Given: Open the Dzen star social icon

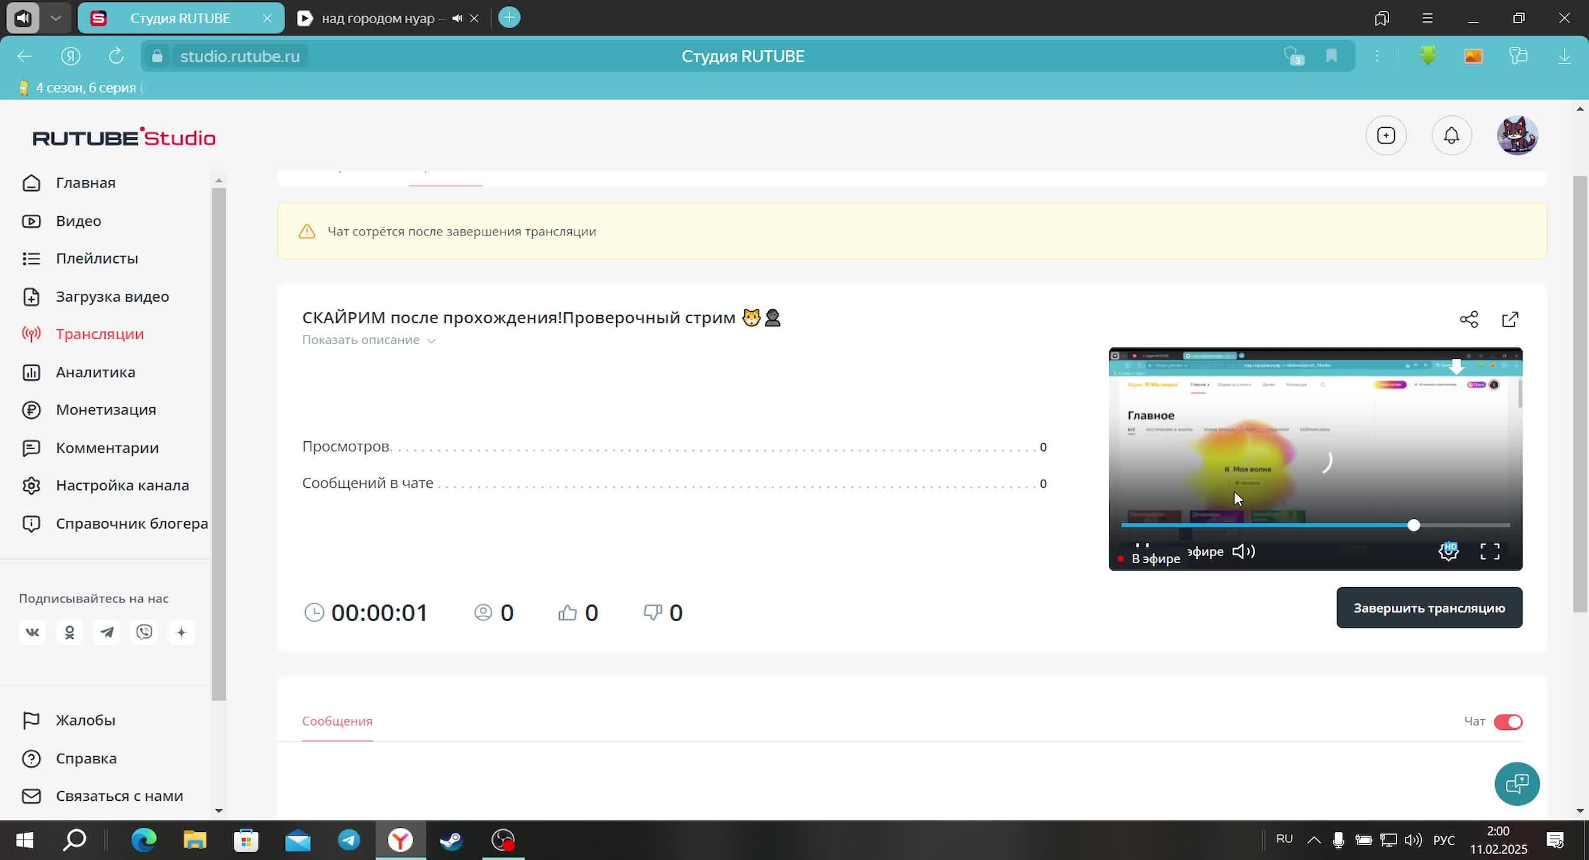Looking at the screenshot, I should tap(182, 632).
